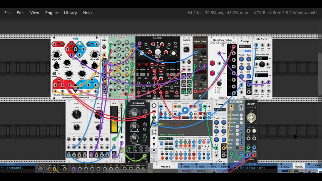The height and width of the screenshot is (181, 322).
Task: Click the right Curve knob
Action: (82, 73)
